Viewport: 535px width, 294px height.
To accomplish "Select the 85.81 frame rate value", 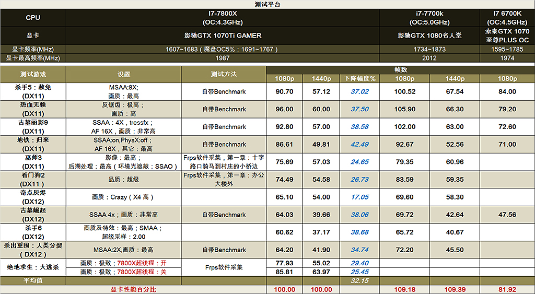I will click(x=284, y=272).
